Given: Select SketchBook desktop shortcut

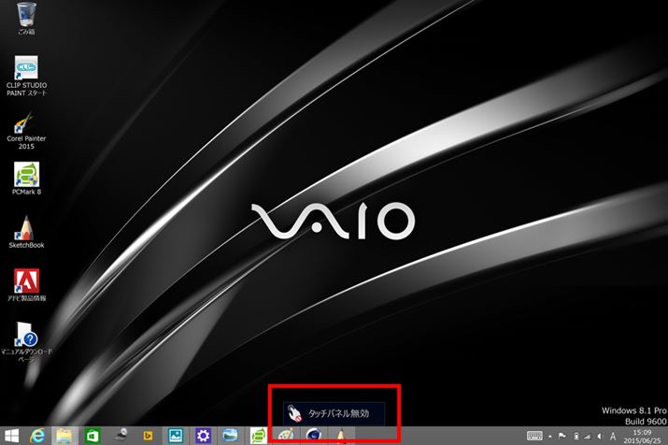Looking at the screenshot, I should (x=26, y=232).
